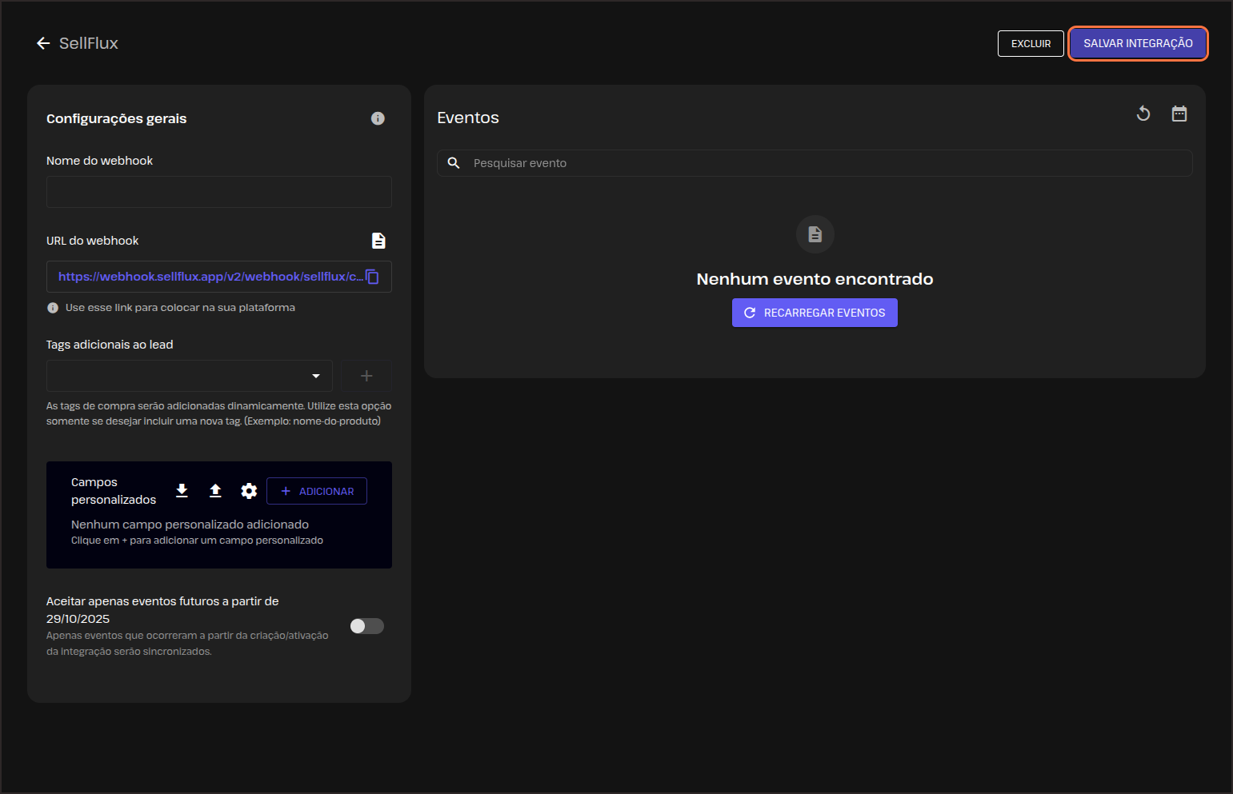Focus the Nome do webhook input field
Image resolution: width=1233 pixels, height=794 pixels.
coord(218,192)
